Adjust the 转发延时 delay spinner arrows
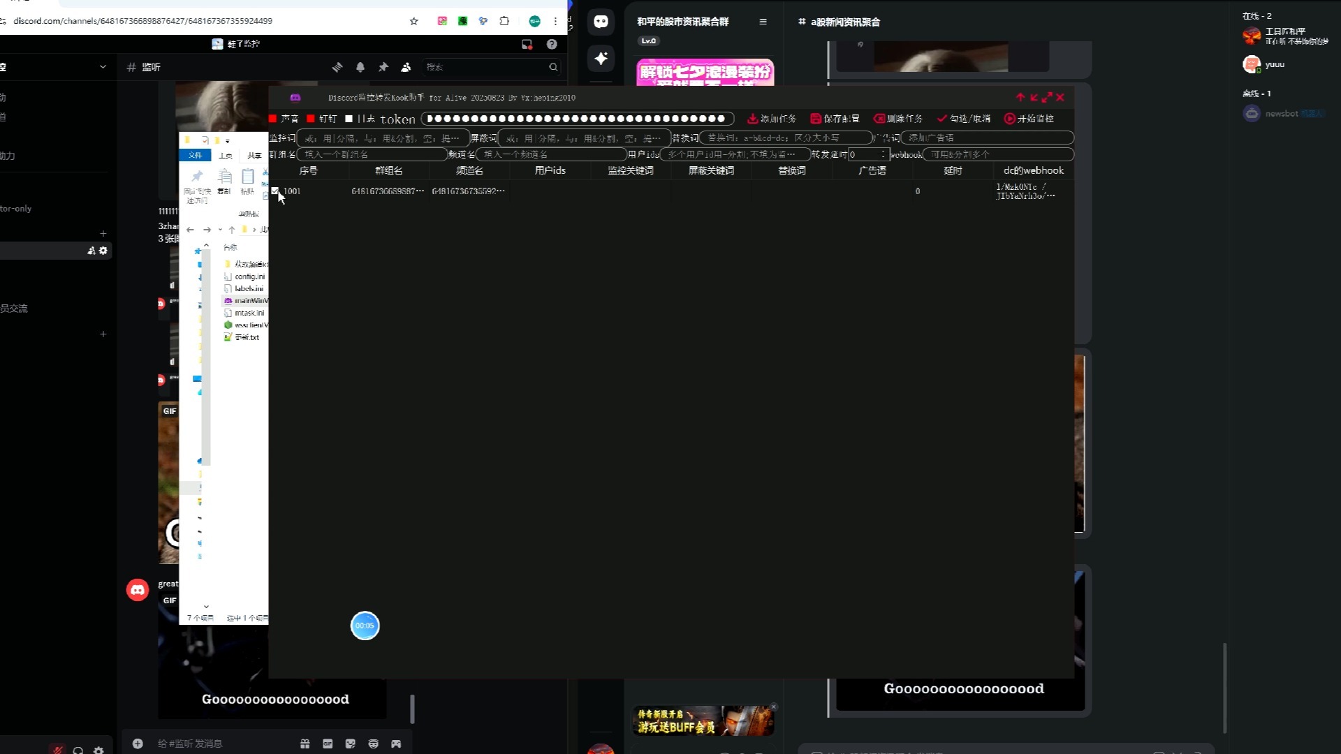1341x754 pixels. pos(884,154)
